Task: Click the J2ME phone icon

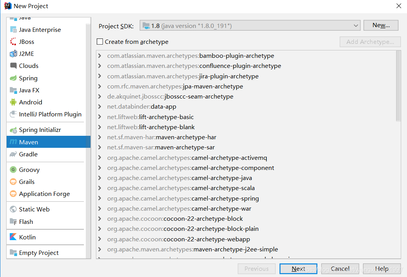Action: click(x=13, y=54)
